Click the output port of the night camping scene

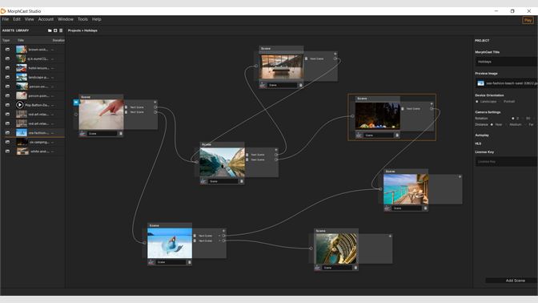coord(432,109)
